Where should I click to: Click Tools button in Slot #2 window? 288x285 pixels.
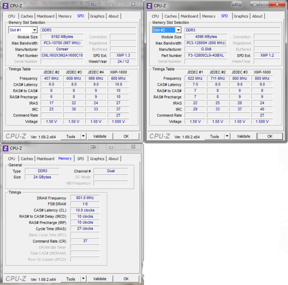pyautogui.click(x=215, y=136)
